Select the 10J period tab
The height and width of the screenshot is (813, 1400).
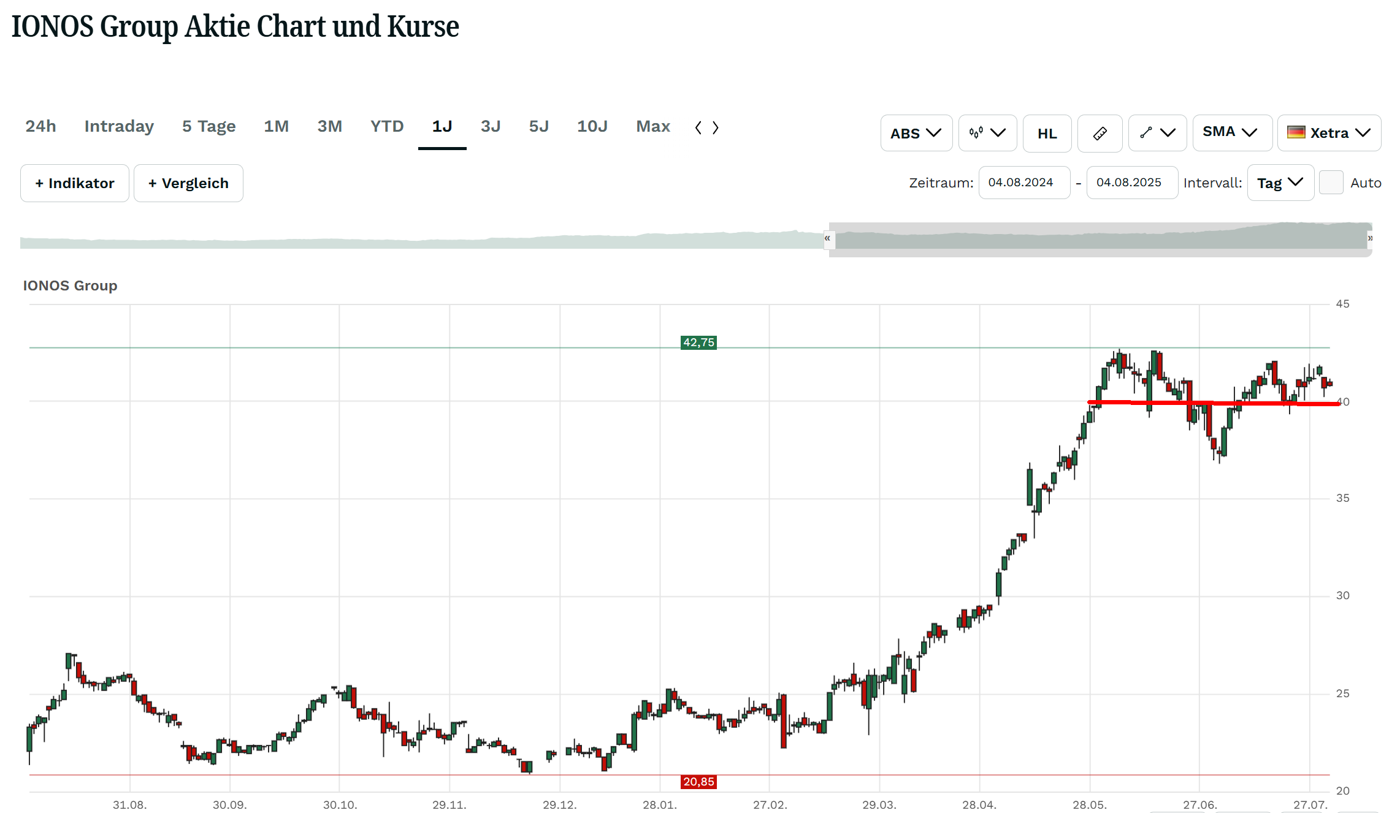coord(592,126)
